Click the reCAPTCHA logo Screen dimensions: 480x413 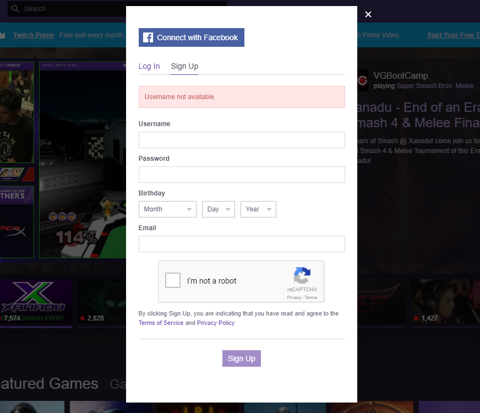point(302,275)
